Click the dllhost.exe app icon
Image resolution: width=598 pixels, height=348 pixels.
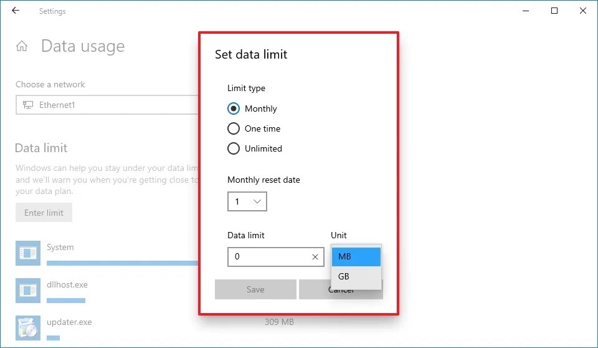(28, 291)
